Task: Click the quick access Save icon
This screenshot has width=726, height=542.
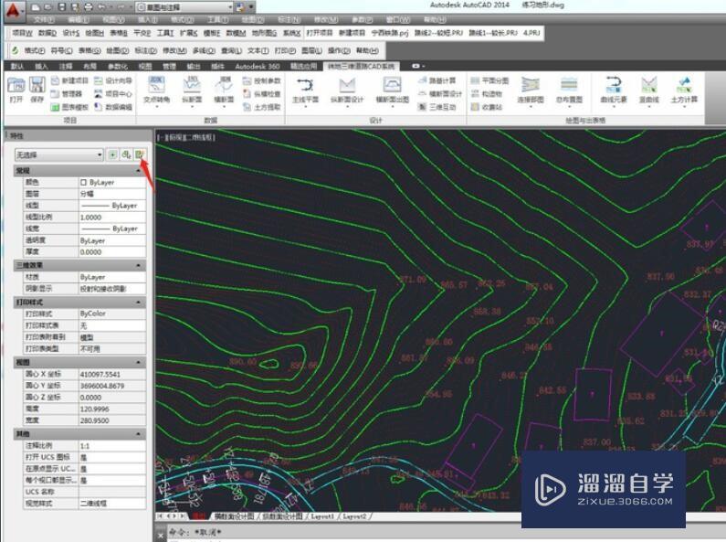Action: pos(61,7)
